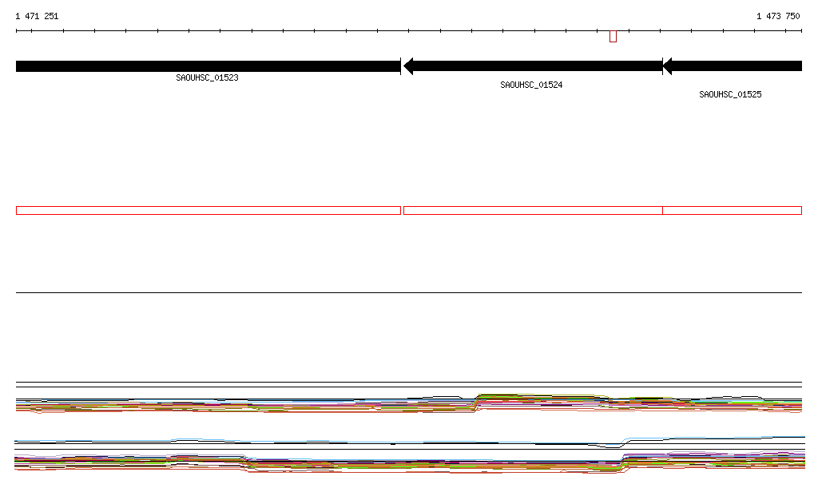Click end coordinate 1 473 750
This screenshot has width=818, height=488.
point(778,16)
